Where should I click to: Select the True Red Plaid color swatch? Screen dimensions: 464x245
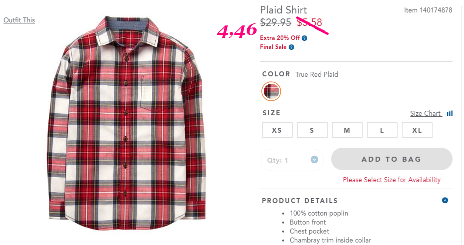(x=271, y=91)
